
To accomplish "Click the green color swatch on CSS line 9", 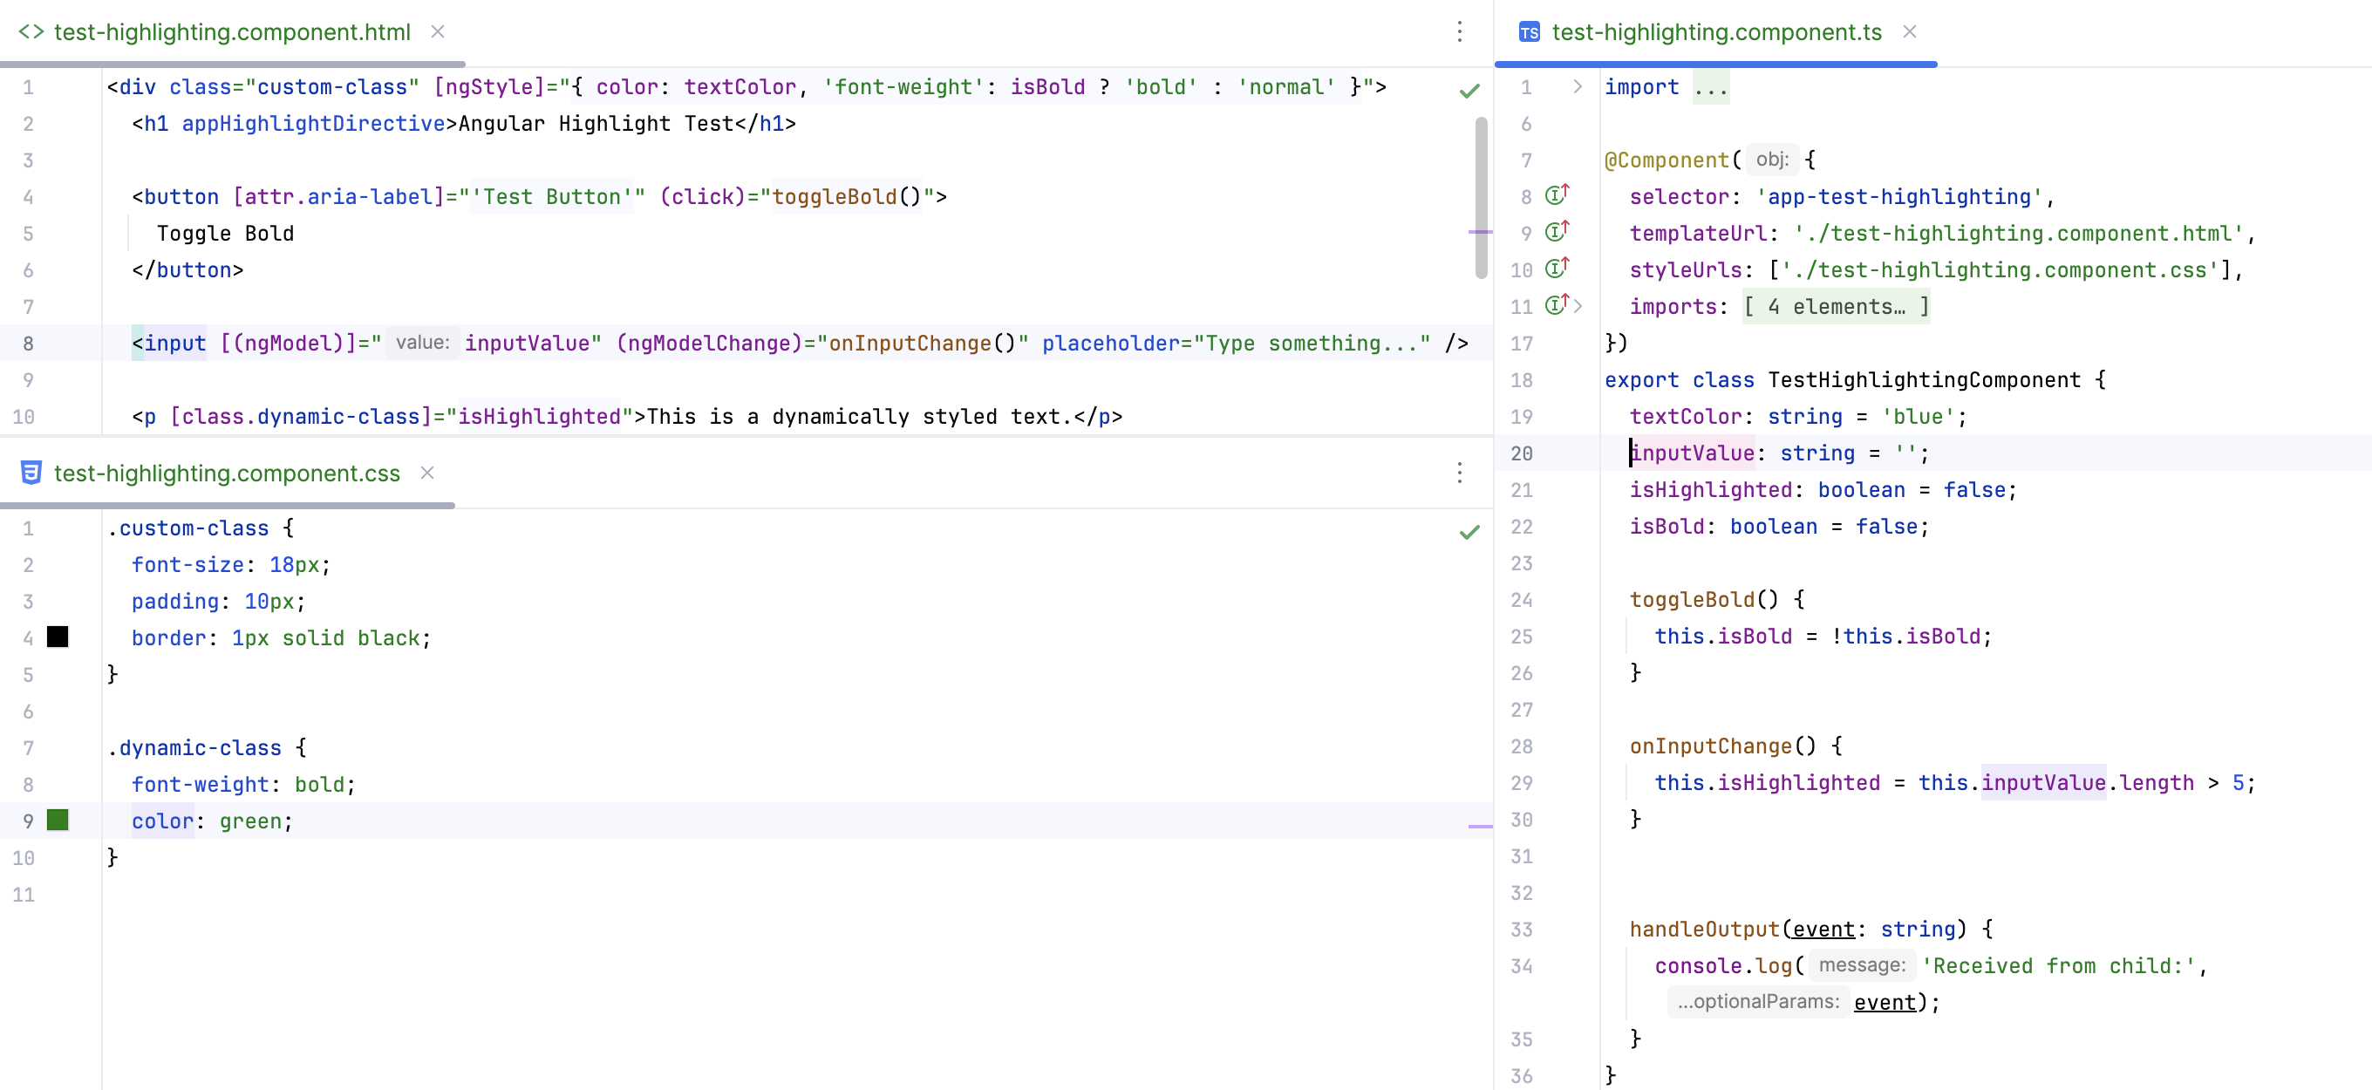I will click(60, 821).
